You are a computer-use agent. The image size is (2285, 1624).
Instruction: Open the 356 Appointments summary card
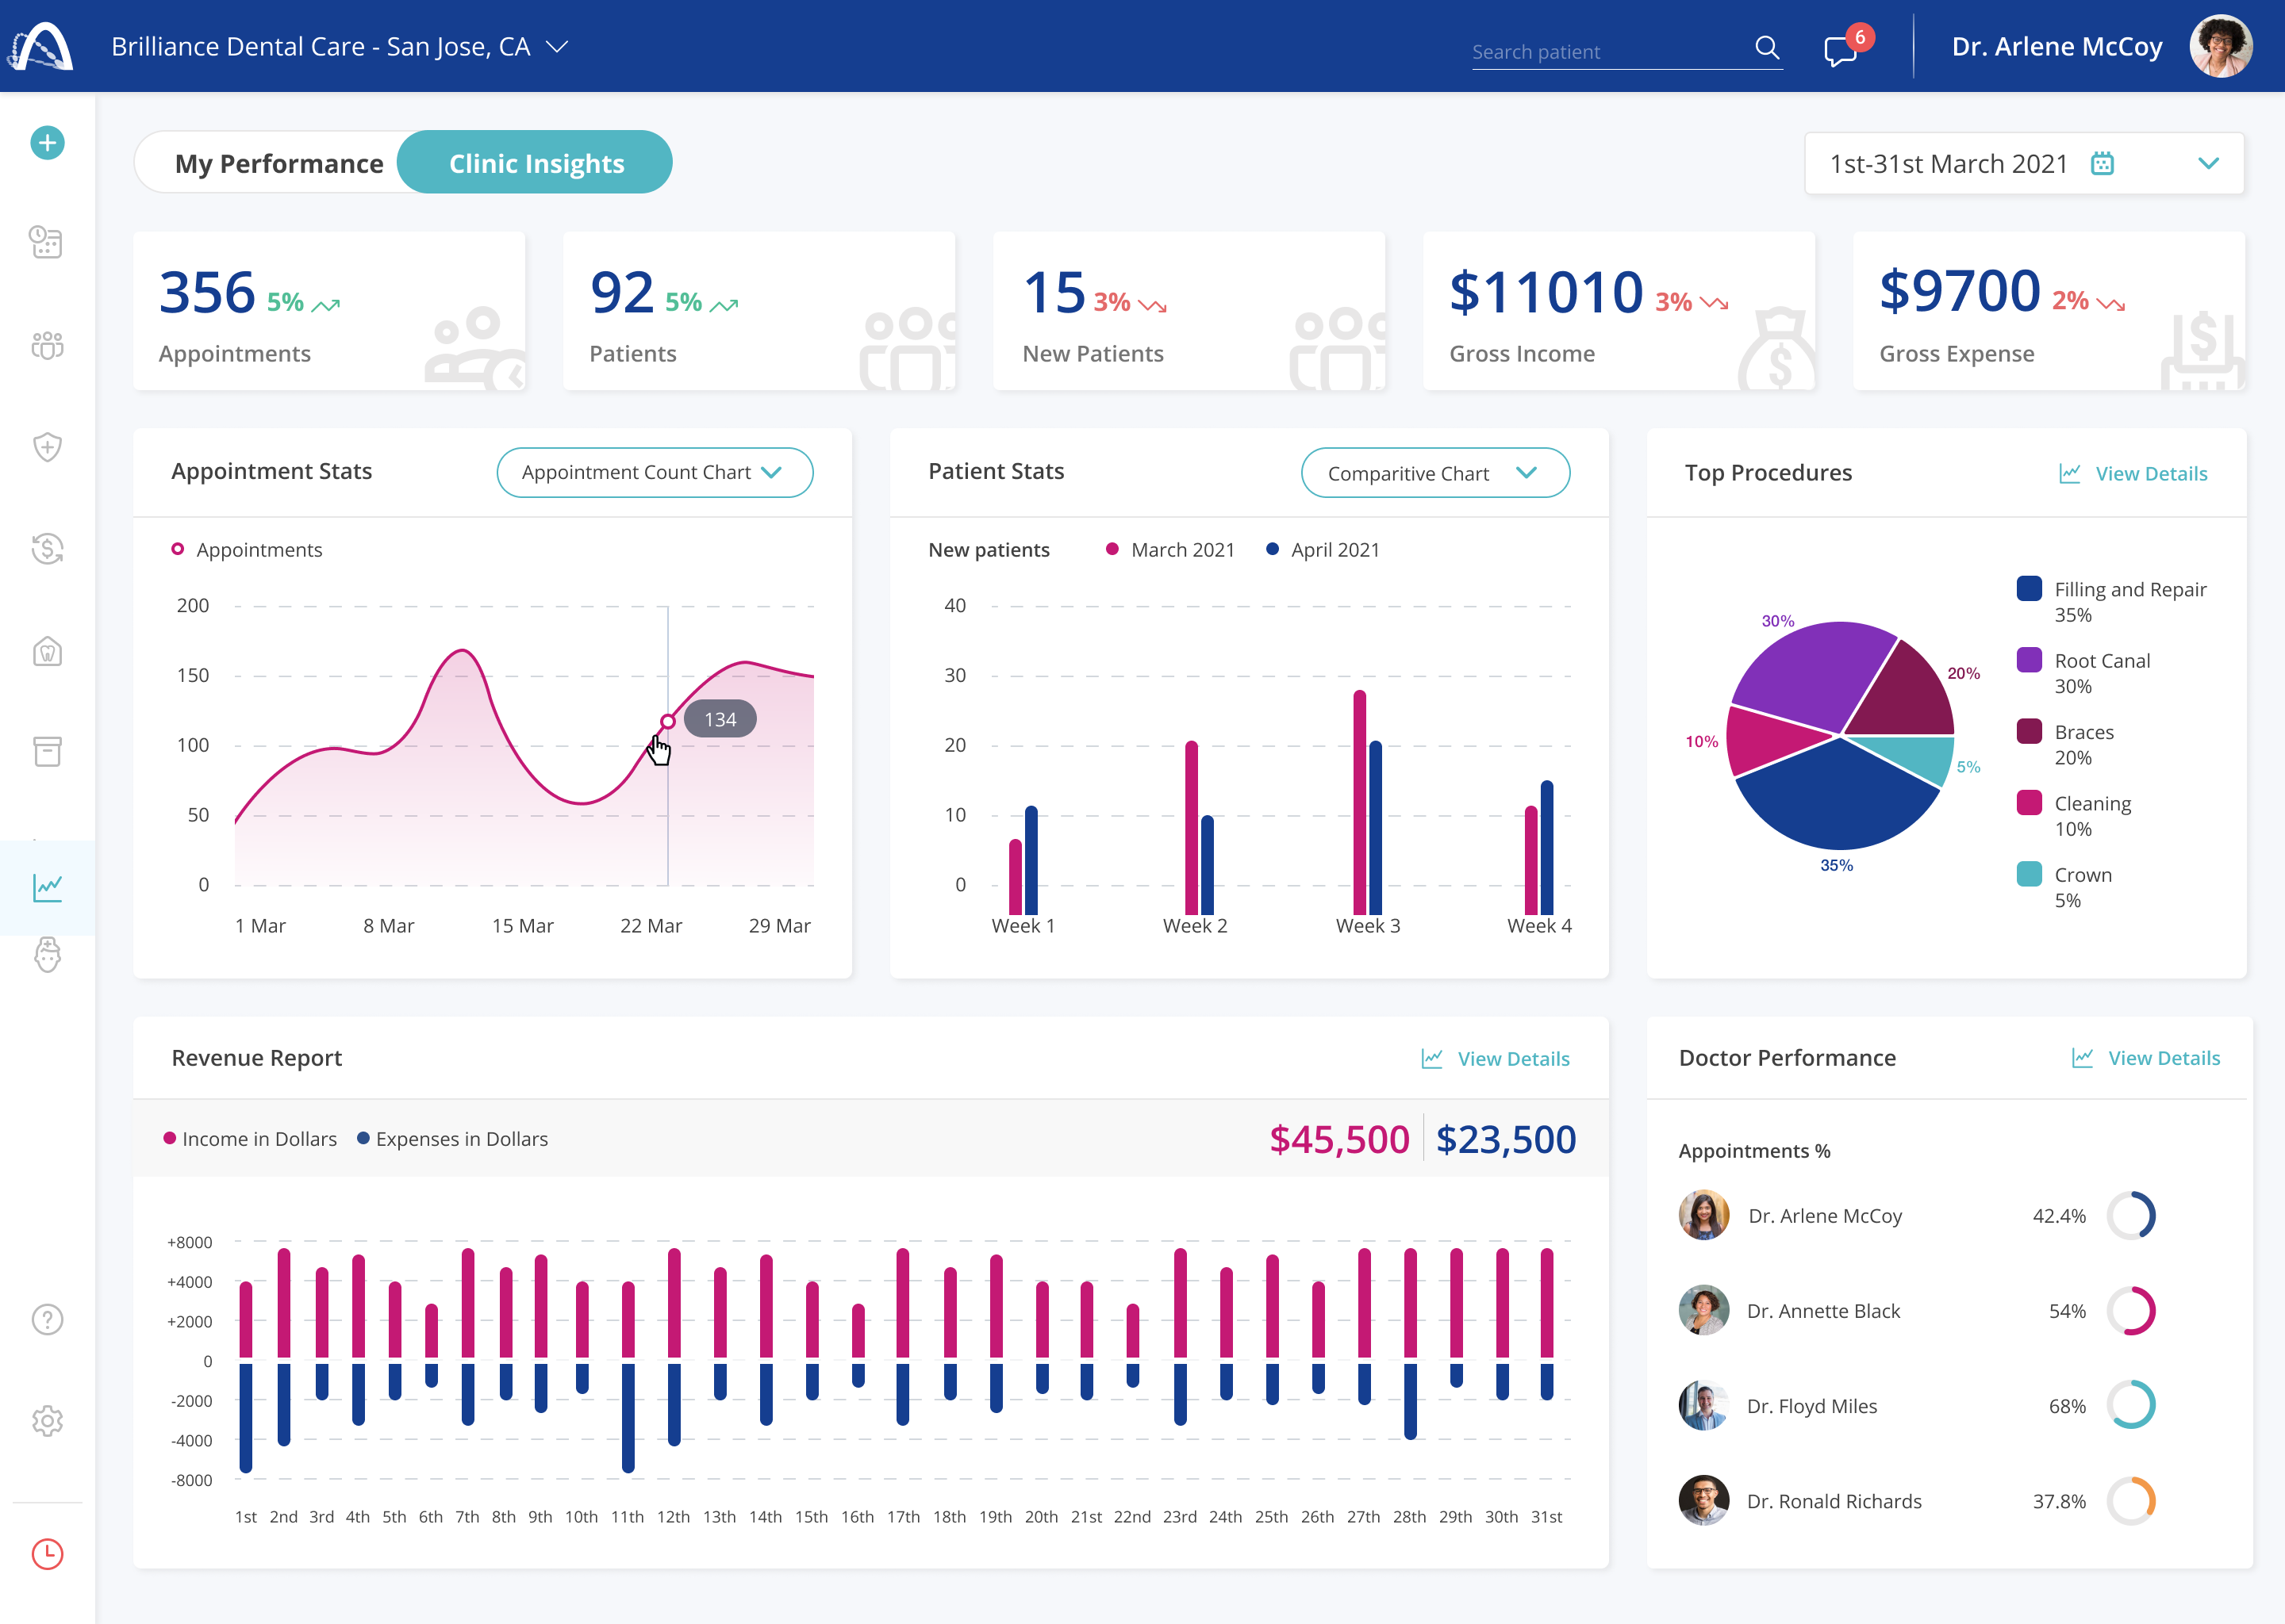329,311
